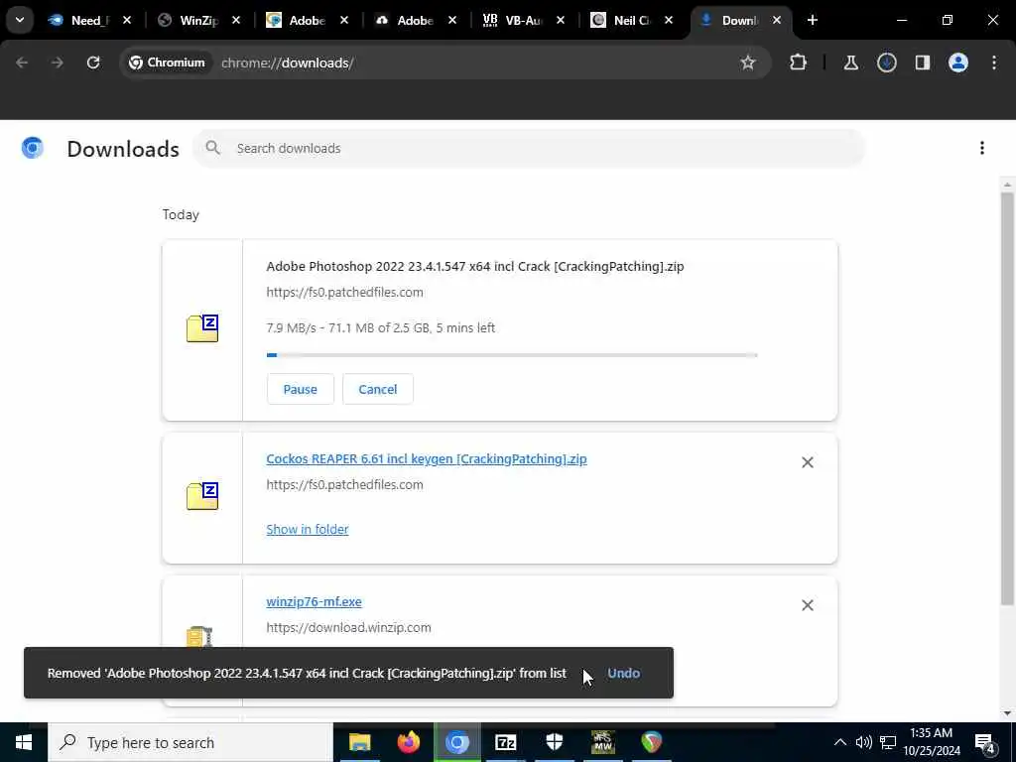Click the https://download.winzip.com source text
The image size is (1016, 762).
[x=348, y=628]
